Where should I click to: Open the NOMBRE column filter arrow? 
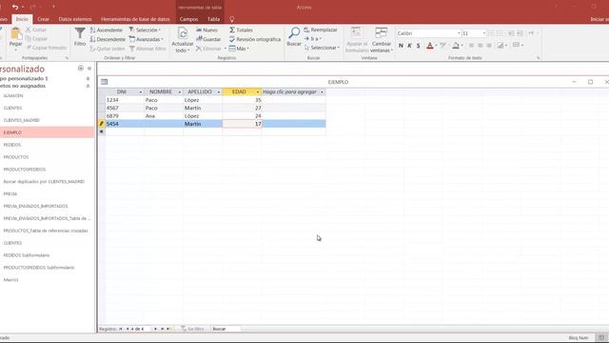tap(180, 92)
